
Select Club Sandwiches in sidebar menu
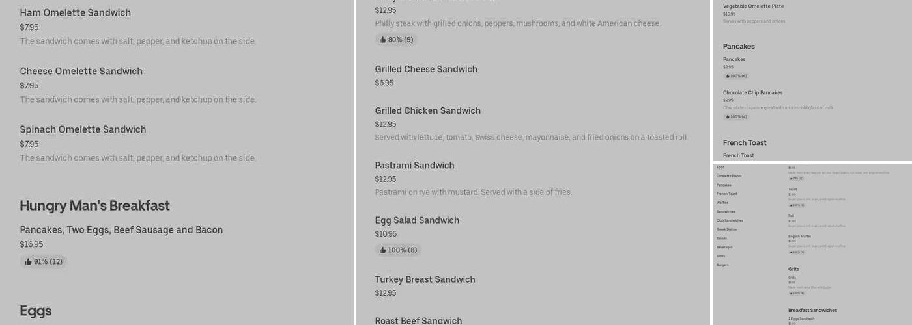click(730, 220)
